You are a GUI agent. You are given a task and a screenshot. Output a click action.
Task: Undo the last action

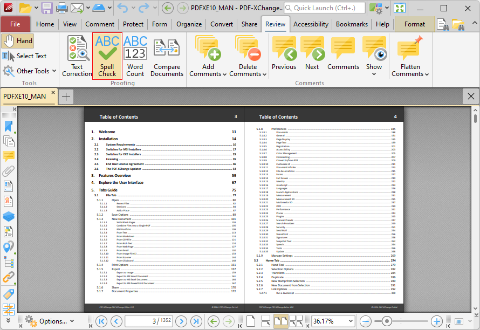point(122,8)
